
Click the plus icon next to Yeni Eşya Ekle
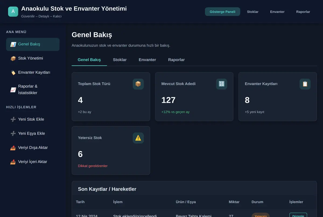coord(13,134)
